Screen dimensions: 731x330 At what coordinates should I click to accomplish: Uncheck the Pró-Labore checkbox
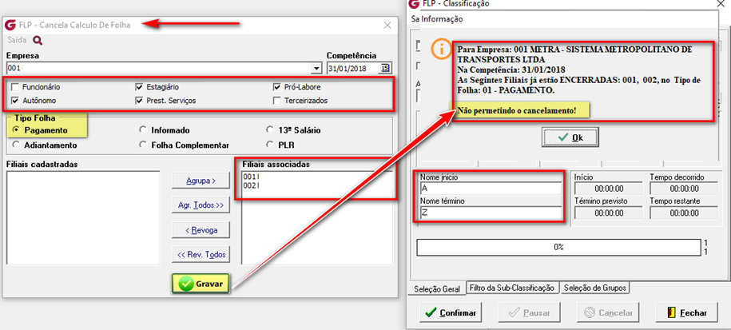pos(277,87)
